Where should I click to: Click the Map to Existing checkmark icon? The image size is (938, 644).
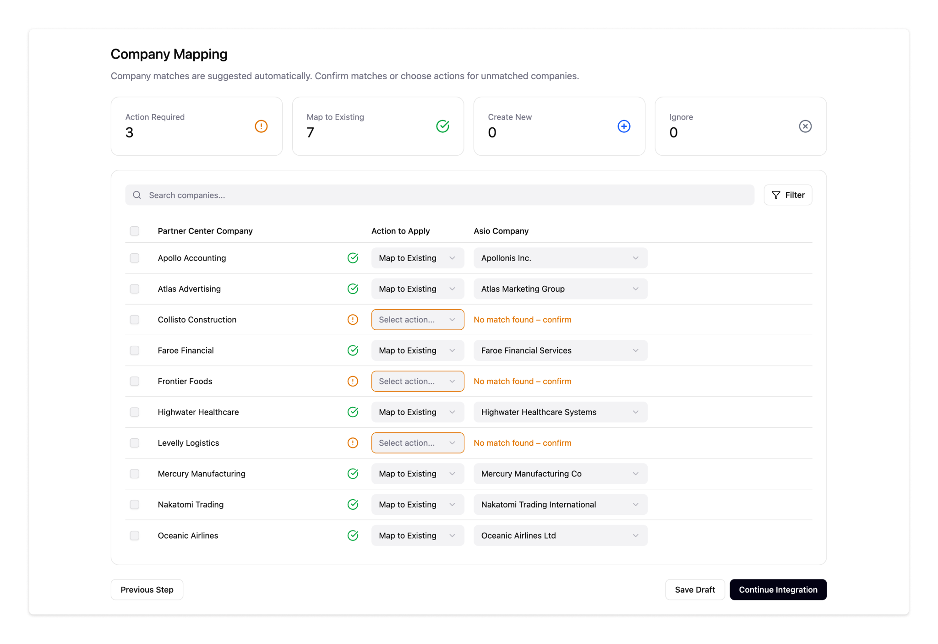442,126
